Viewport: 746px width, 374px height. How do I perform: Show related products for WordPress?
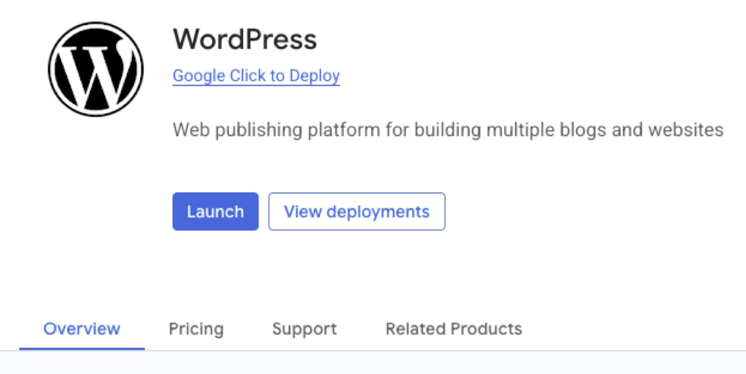[x=454, y=329]
